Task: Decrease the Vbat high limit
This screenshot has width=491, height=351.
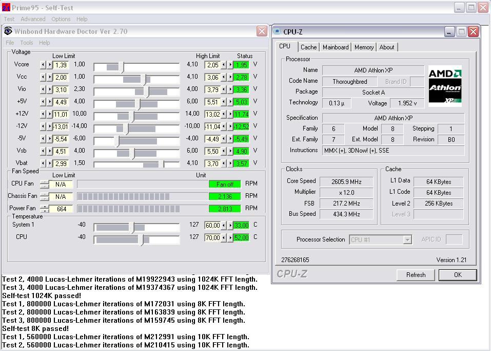Action: pos(224,163)
